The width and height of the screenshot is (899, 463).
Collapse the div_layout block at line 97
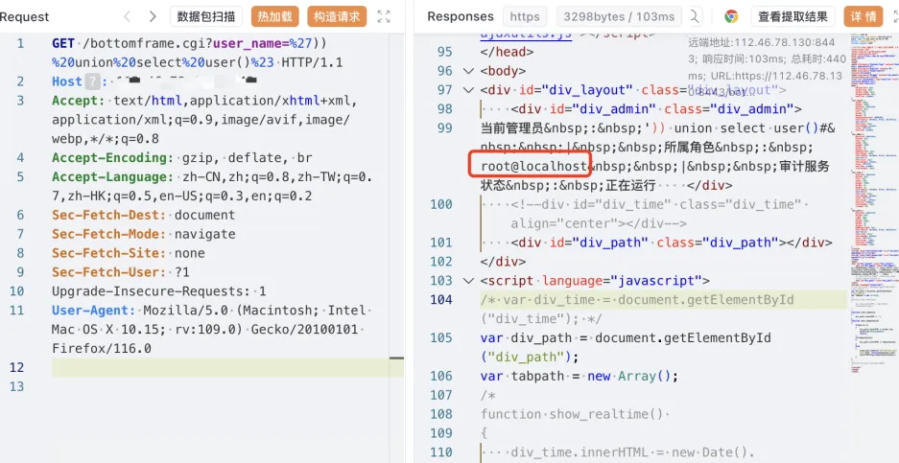pyautogui.click(x=468, y=90)
